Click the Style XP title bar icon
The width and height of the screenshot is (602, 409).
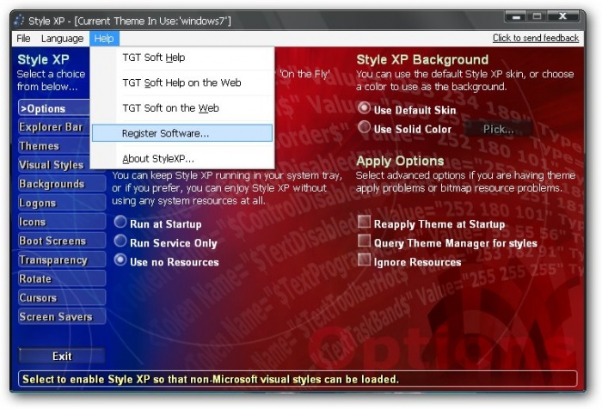[19, 21]
